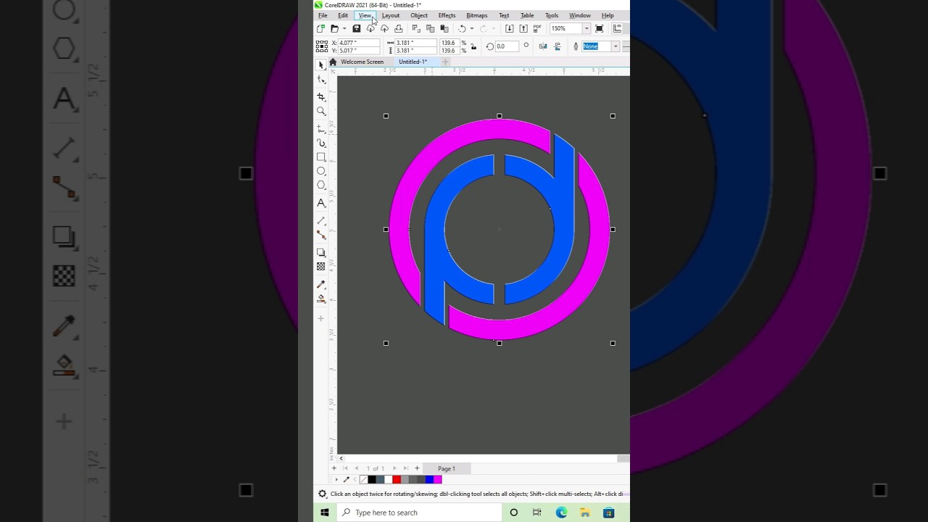Open the outline width None dropdown
Viewport: 928px width, 522px height.
point(616,46)
